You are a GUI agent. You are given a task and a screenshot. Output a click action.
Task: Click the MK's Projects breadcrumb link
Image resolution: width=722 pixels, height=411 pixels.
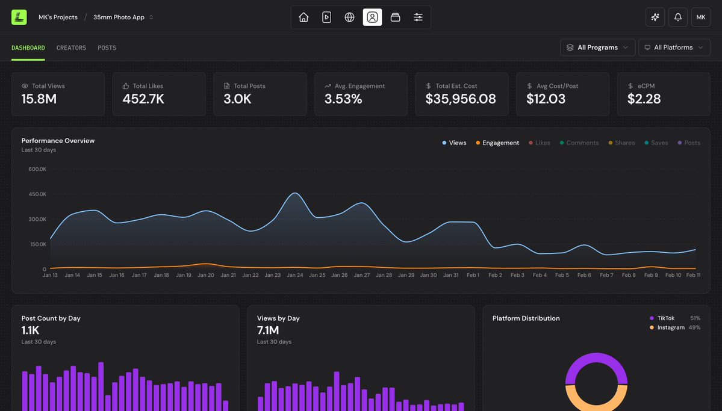click(58, 17)
